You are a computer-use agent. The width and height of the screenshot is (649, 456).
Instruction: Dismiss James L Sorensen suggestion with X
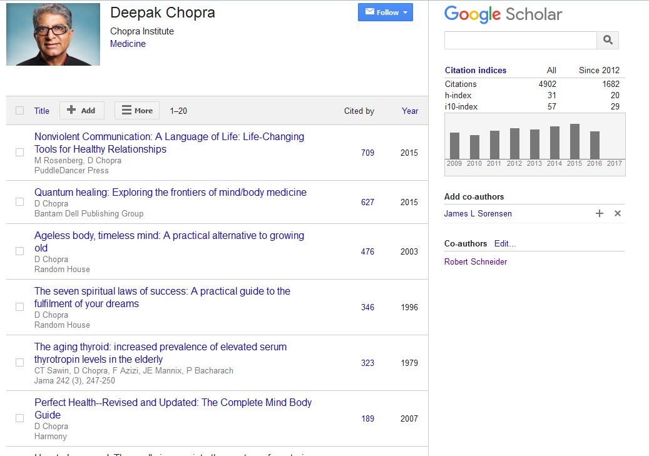pyautogui.click(x=618, y=213)
